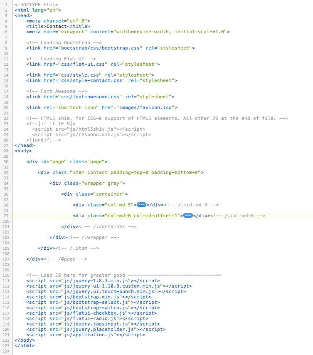Image resolution: width=313 pixels, height=355 pixels.
Task: Expand the folded col-md-5 div ellipsis
Action: 142,205
